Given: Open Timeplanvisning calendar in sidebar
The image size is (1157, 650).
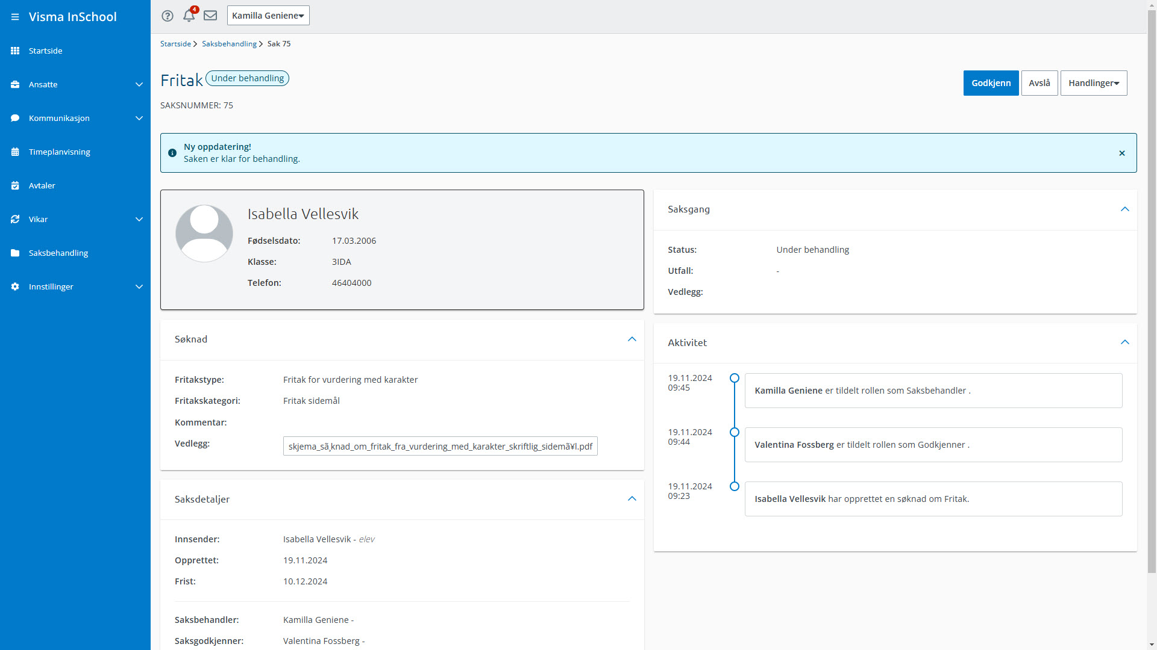Looking at the screenshot, I should [59, 152].
